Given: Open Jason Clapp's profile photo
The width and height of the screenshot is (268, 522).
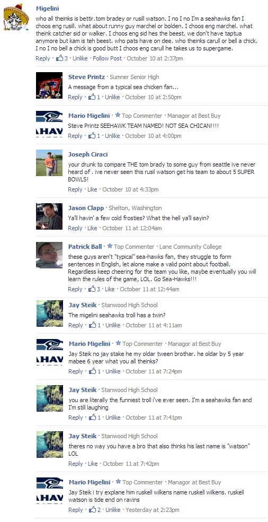Looking at the screenshot, I should point(49,216).
